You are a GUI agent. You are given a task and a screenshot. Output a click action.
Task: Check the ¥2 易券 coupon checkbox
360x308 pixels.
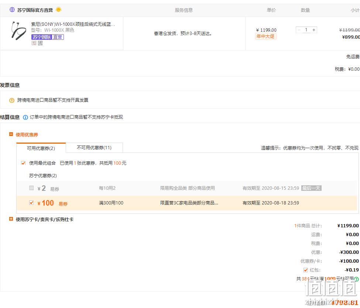tap(31, 188)
